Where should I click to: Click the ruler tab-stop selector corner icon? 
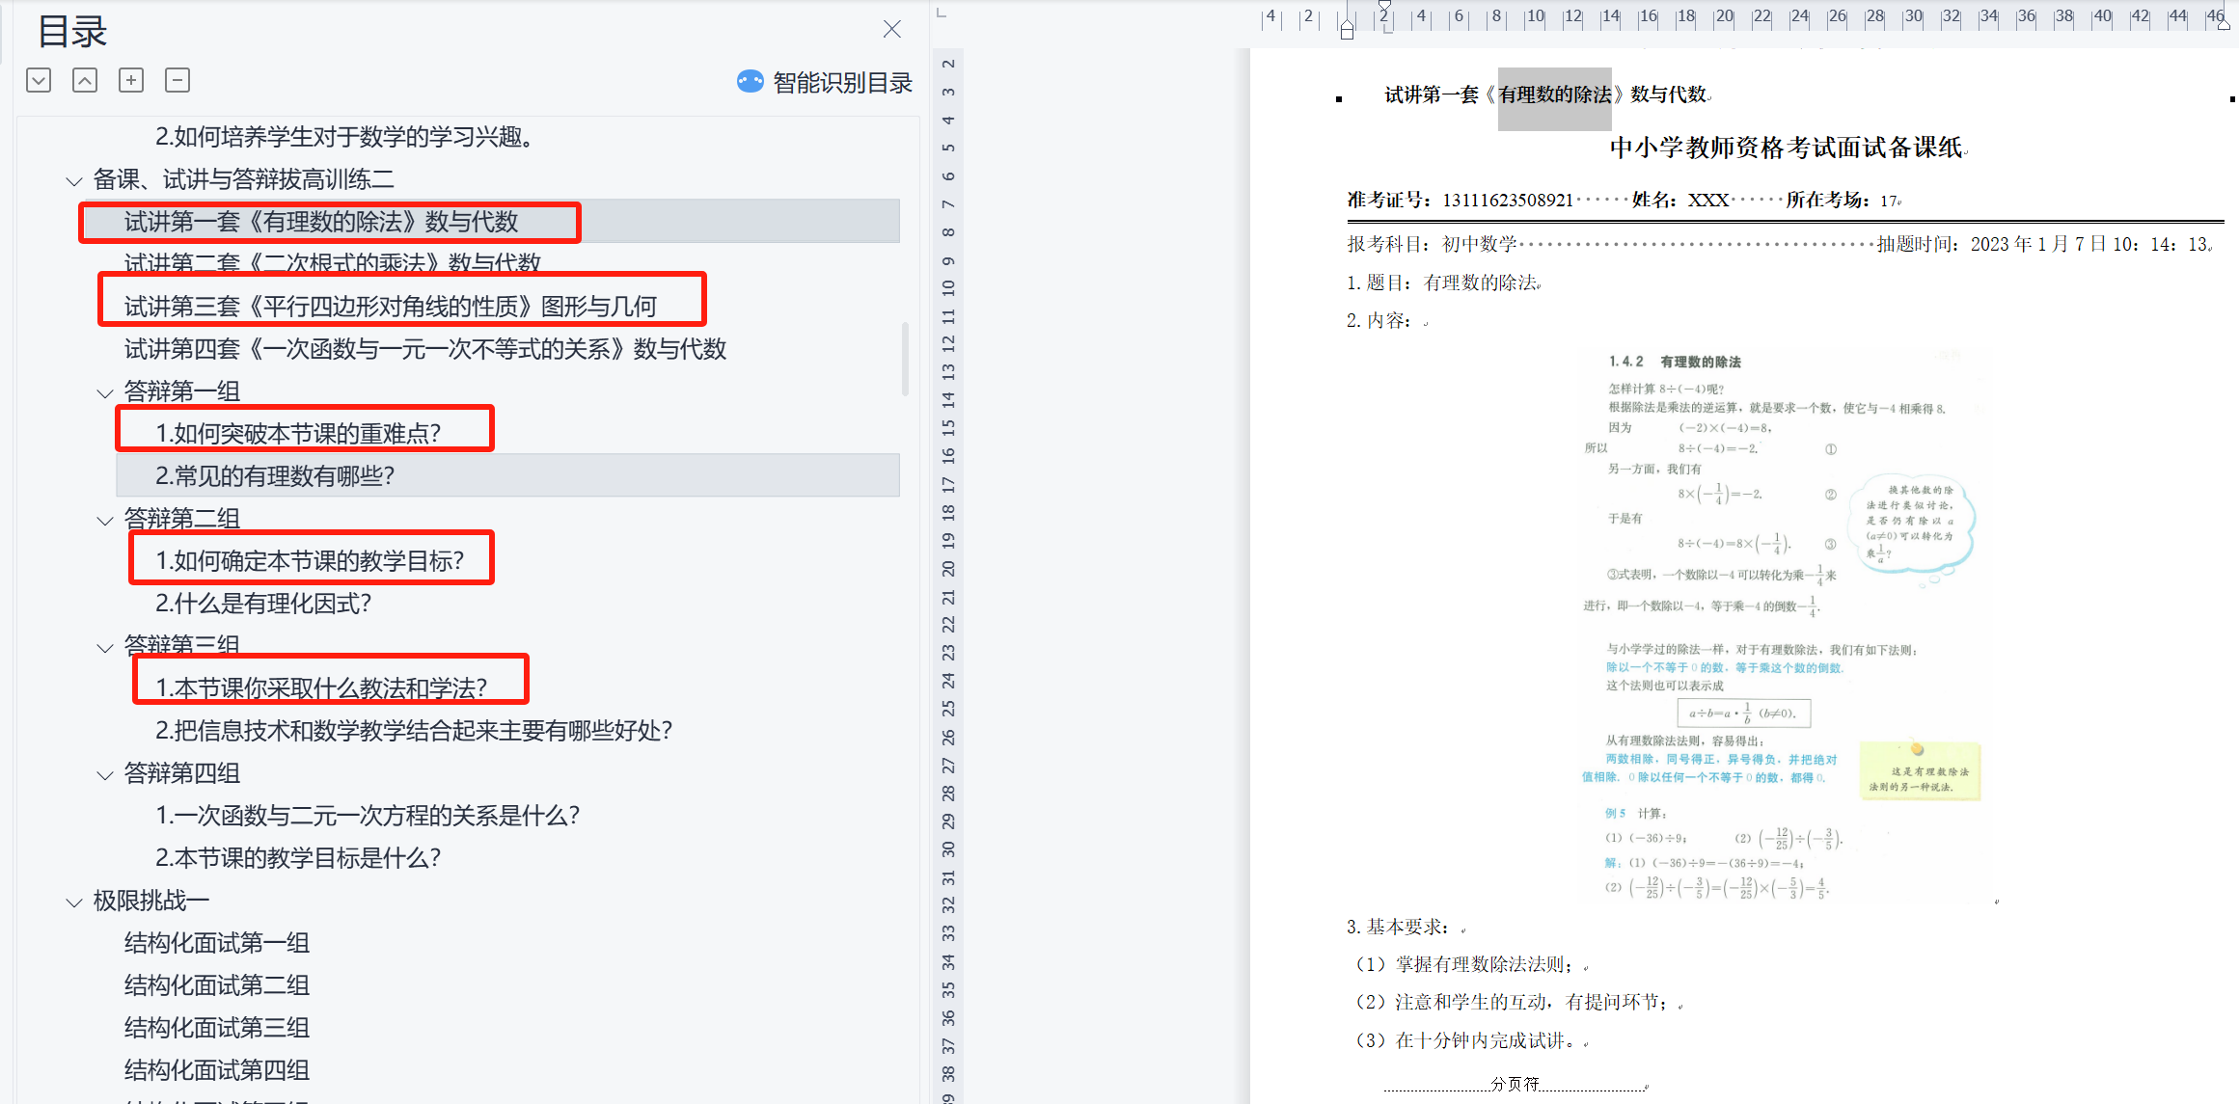(942, 13)
